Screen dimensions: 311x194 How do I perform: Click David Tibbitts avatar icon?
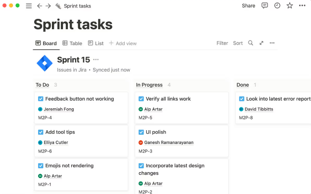(241, 109)
